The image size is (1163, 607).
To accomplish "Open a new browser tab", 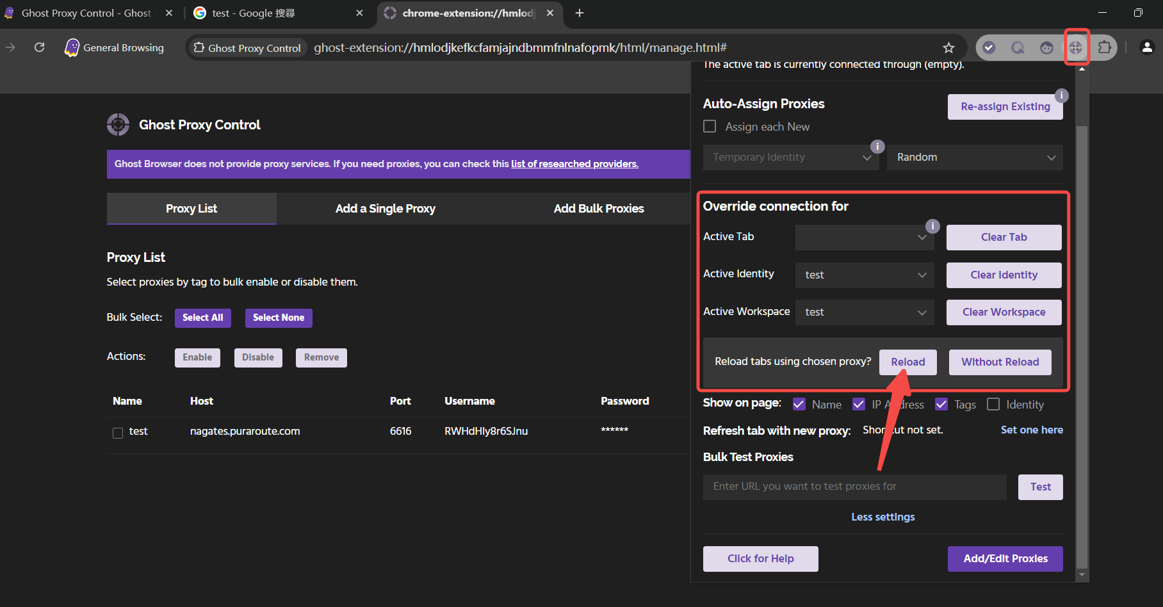I will pyautogui.click(x=580, y=13).
